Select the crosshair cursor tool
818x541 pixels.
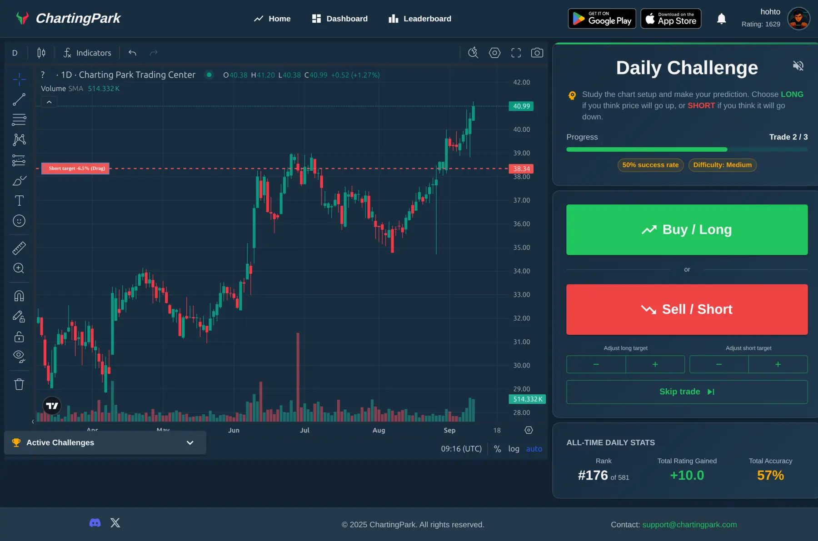(x=19, y=79)
